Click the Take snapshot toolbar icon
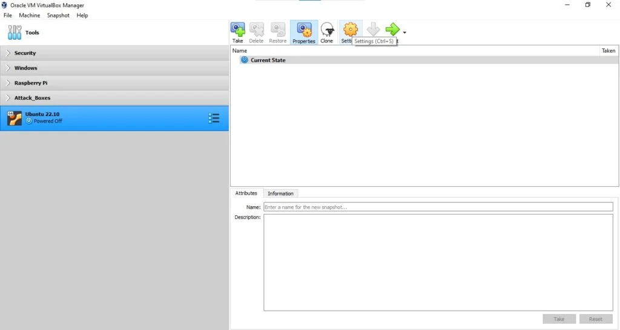The width and height of the screenshot is (620, 330). pyautogui.click(x=237, y=30)
